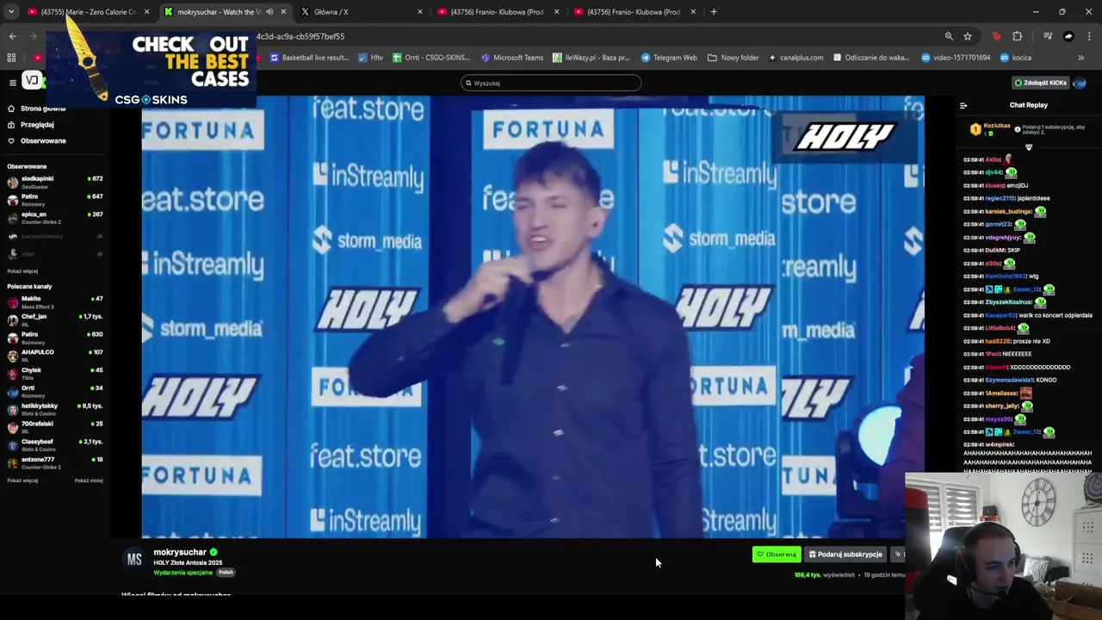The image size is (1102, 620).
Task: Click Podaruj subskrypcje button
Action: click(x=845, y=555)
